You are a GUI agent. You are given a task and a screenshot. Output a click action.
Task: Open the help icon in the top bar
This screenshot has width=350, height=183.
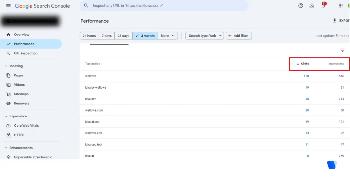pyautogui.click(x=301, y=6)
